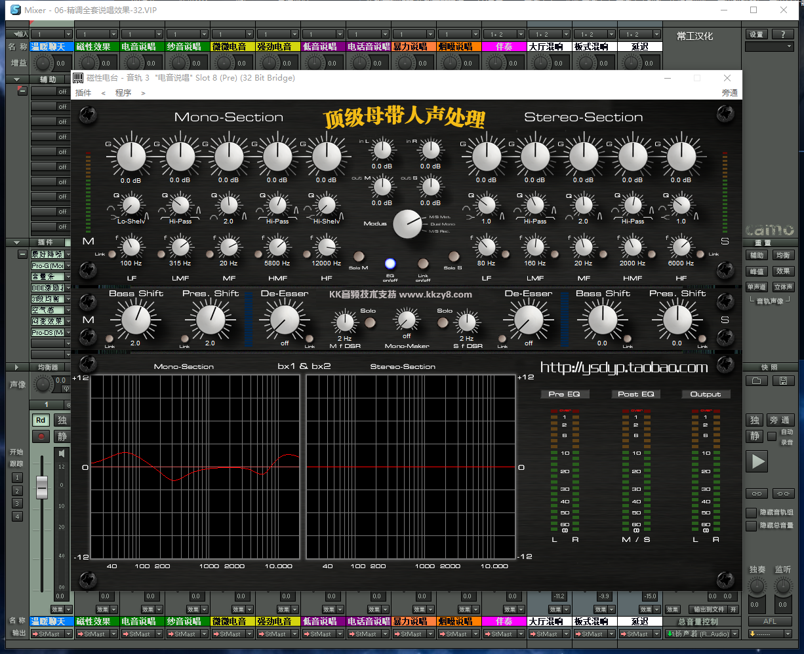Start playback with the large play button
Image resolution: width=804 pixels, height=654 pixels.
758,461
